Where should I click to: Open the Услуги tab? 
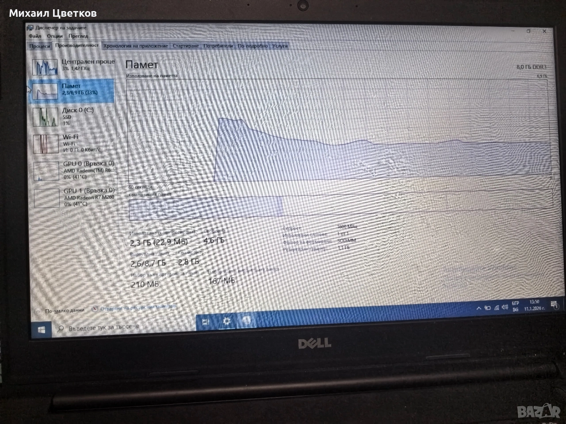pos(280,46)
